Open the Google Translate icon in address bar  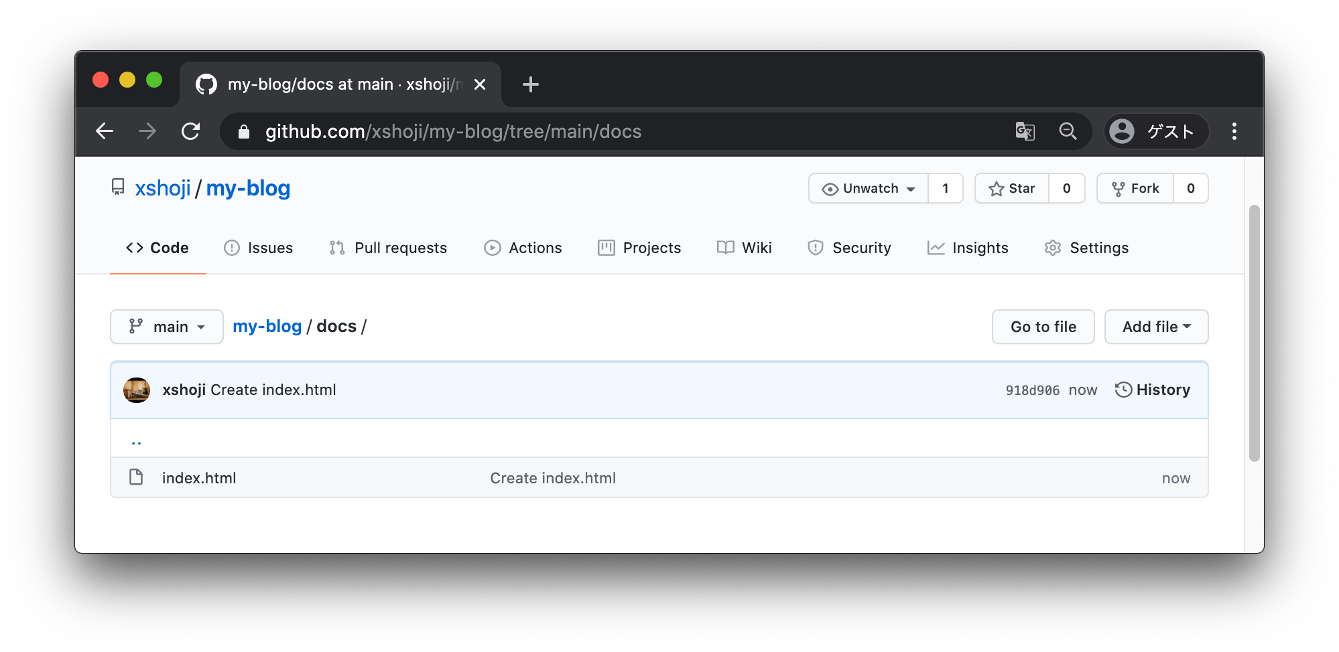pyautogui.click(x=1025, y=131)
